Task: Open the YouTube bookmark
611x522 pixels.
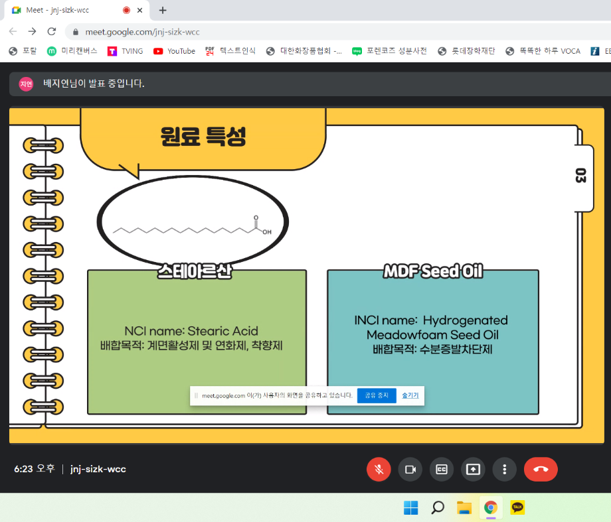Action: pyautogui.click(x=174, y=51)
